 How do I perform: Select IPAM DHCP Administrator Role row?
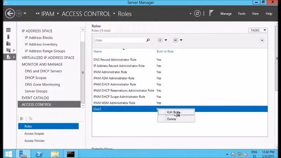[180, 84]
